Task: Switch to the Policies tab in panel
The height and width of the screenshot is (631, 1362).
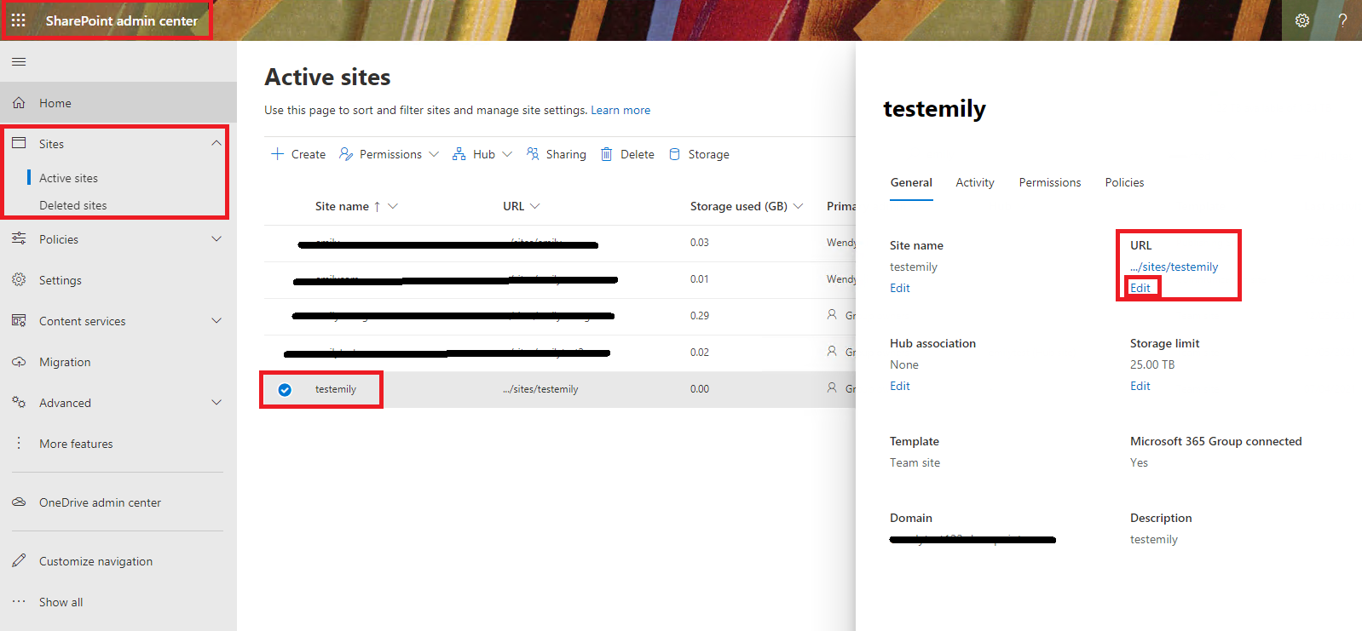Action: coord(1124,182)
